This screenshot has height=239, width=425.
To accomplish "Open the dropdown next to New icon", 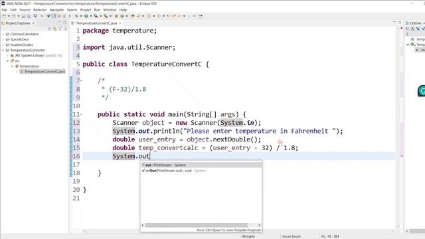I will click(9, 16).
